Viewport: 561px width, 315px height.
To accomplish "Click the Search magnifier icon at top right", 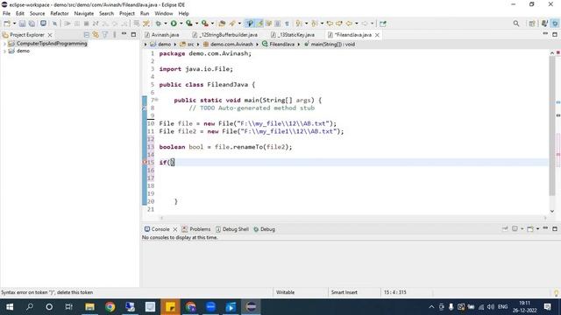I will 516,24.
